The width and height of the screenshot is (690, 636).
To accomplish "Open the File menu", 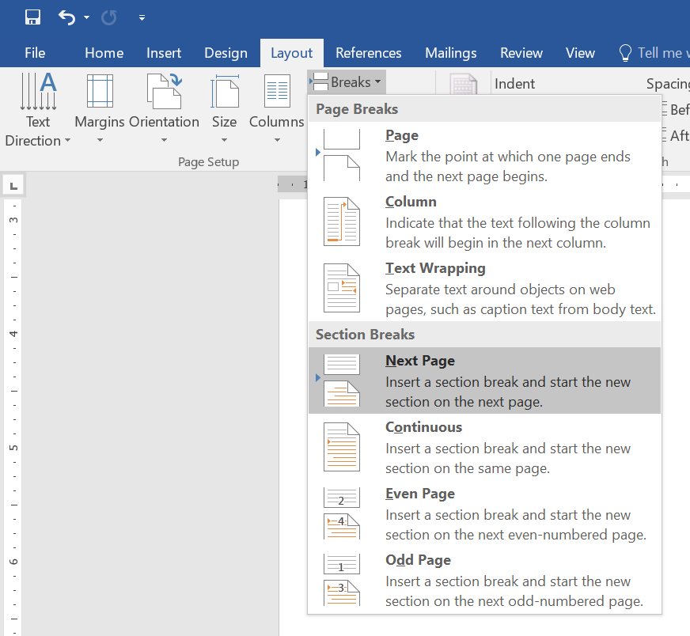I will [35, 53].
